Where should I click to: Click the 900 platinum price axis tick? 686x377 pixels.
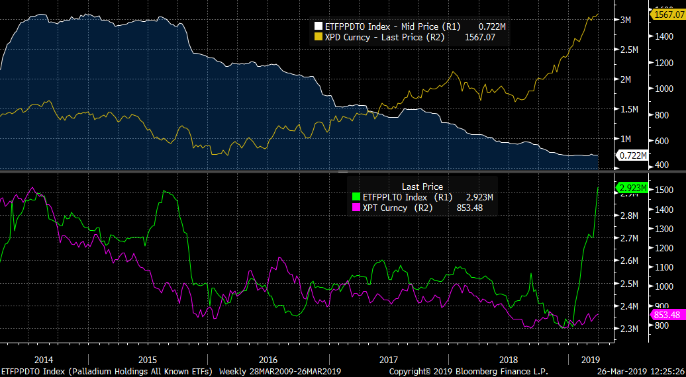tap(661, 306)
